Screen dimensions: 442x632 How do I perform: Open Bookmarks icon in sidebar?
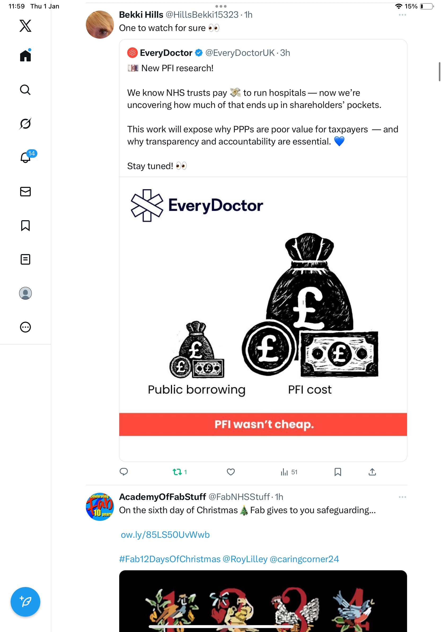[25, 225]
